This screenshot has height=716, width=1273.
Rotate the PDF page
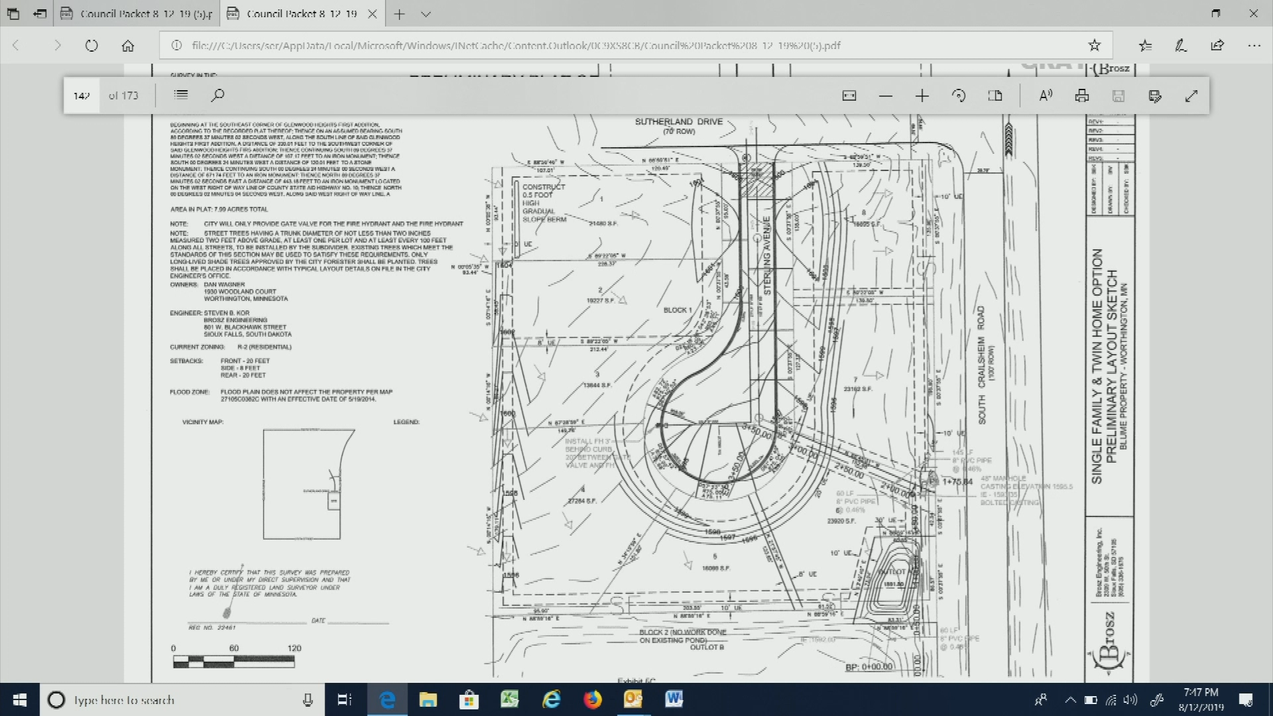pos(959,96)
